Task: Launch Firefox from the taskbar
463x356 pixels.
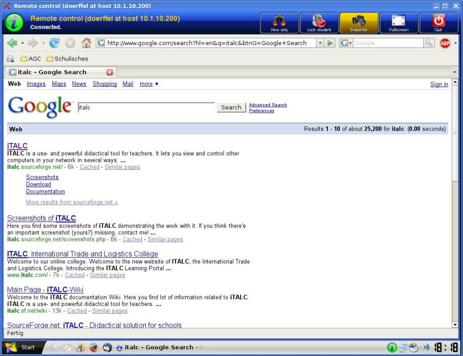Action: coord(94,347)
